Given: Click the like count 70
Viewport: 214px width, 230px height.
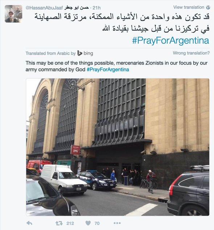Looking at the screenshot, I should 97,223.
